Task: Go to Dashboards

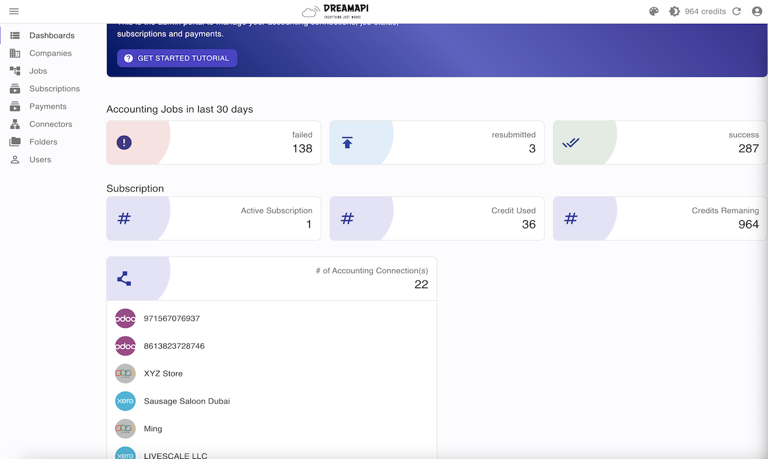Action: tap(51, 36)
